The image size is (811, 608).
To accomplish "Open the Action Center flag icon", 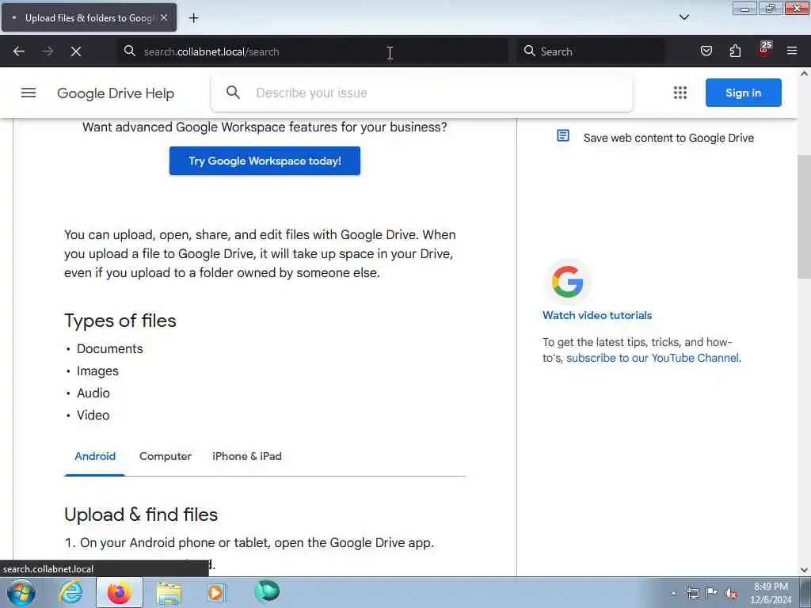I will click(x=712, y=592).
